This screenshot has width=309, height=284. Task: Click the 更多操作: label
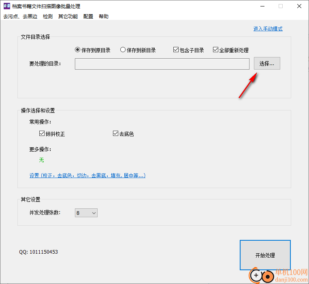(40, 150)
